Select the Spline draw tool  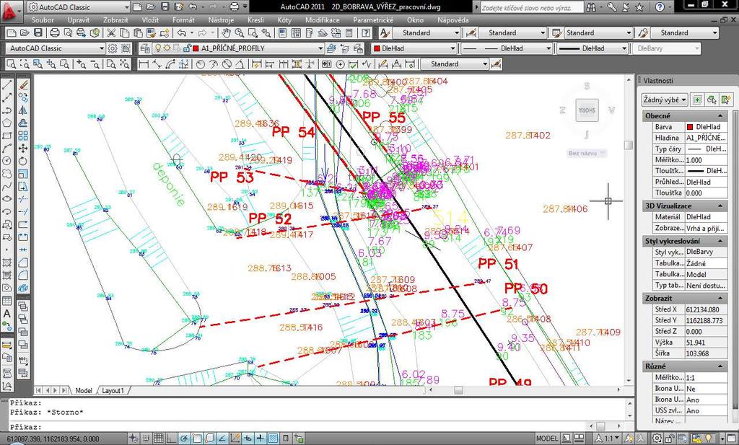[x=6, y=187]
